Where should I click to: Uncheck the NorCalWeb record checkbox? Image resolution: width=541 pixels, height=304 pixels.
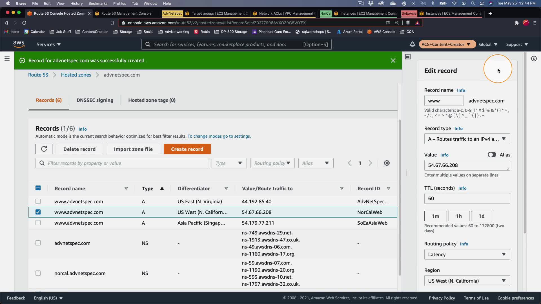[38, 212]
